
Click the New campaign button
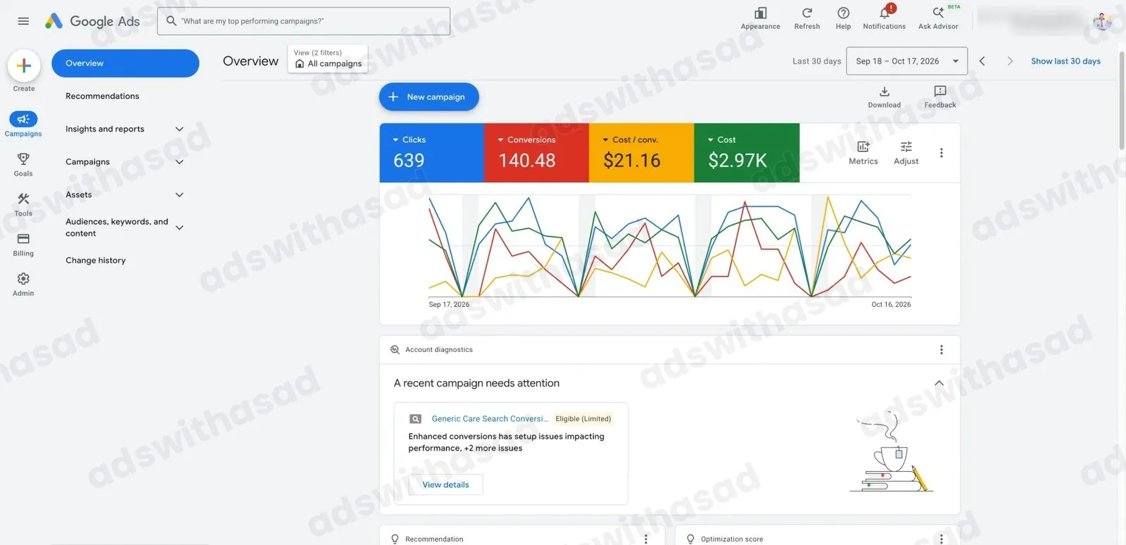point(429,97)
